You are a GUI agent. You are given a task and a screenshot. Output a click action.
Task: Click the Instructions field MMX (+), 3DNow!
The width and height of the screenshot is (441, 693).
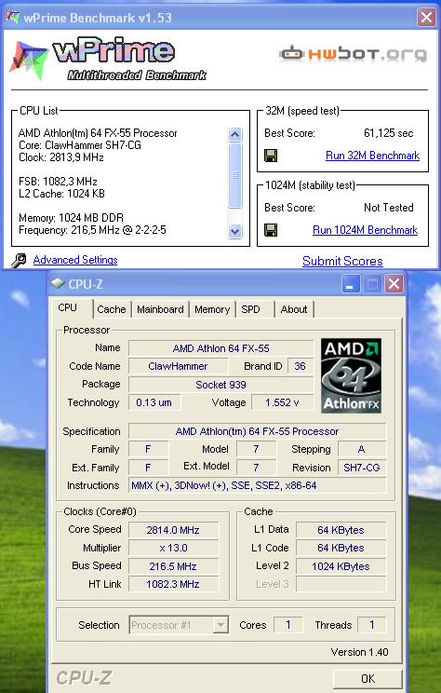pyautogui.click(x=258, y=485)
